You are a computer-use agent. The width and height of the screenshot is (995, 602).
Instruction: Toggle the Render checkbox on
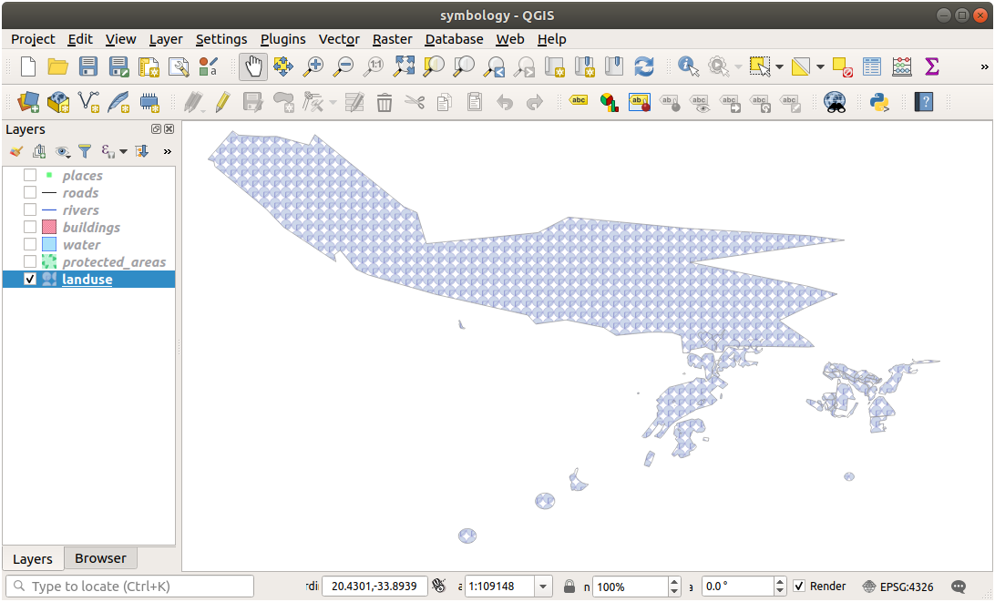click(x=799, y=586)
